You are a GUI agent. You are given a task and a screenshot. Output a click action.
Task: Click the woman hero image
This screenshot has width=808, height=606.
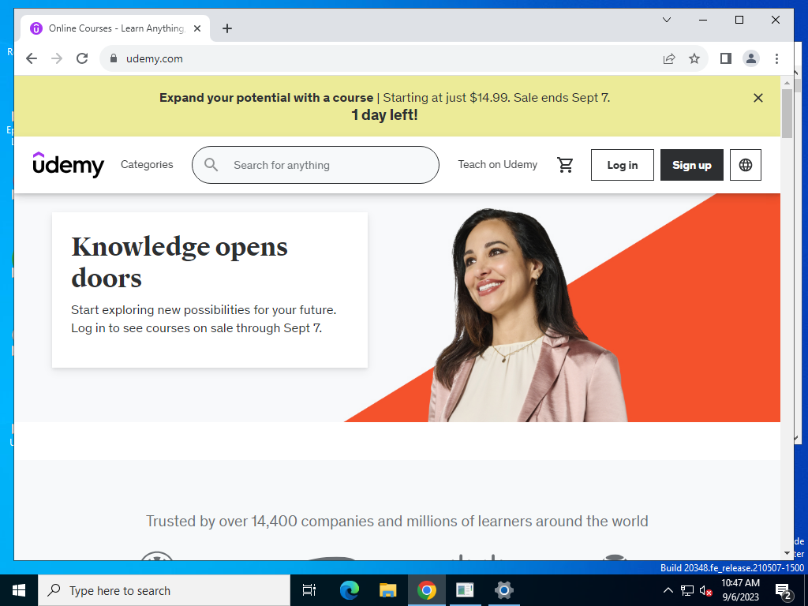click(528, 315)
